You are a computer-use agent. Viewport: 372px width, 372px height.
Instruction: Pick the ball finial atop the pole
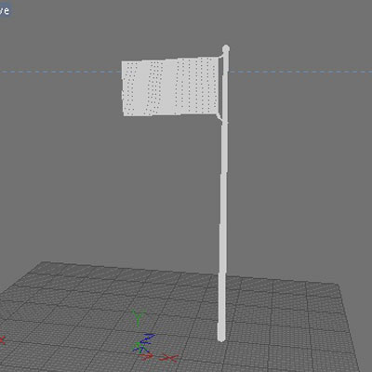pos(226,48)
